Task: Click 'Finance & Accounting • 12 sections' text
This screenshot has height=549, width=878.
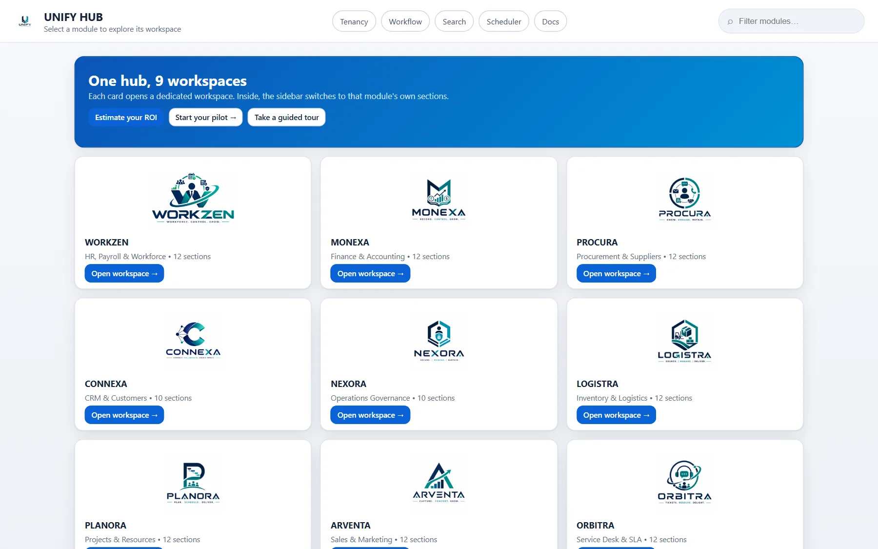Action: (390, 257)
